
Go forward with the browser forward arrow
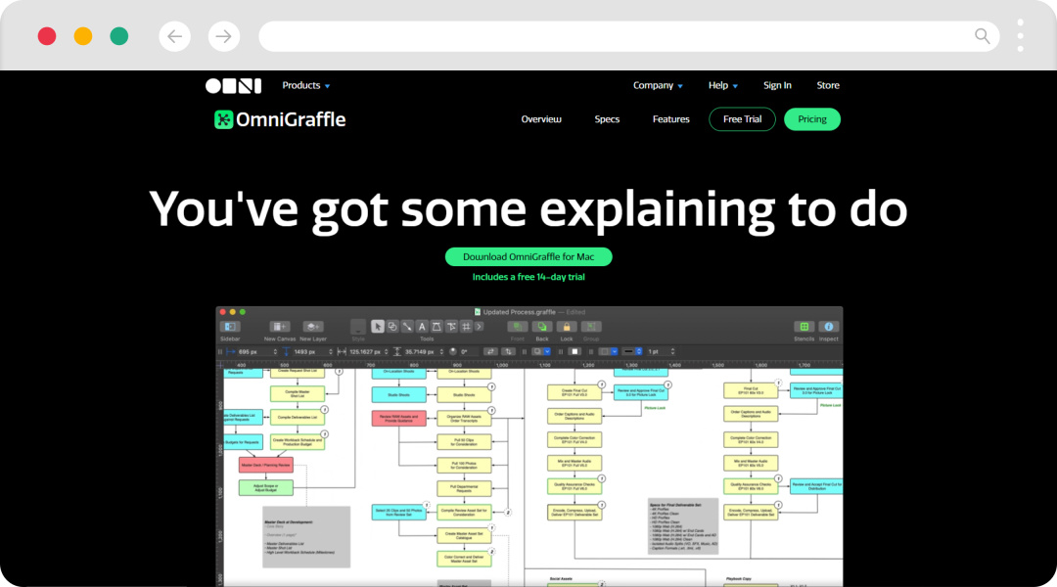pos(224,36)
